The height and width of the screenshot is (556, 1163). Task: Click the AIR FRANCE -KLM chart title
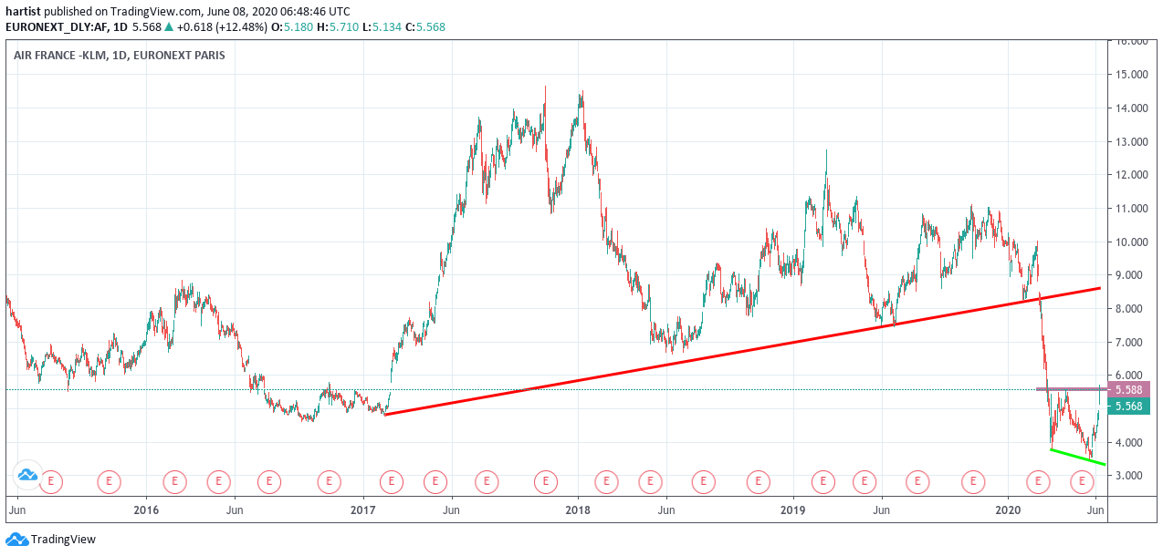pyautogui.click(x=120, y=56)
